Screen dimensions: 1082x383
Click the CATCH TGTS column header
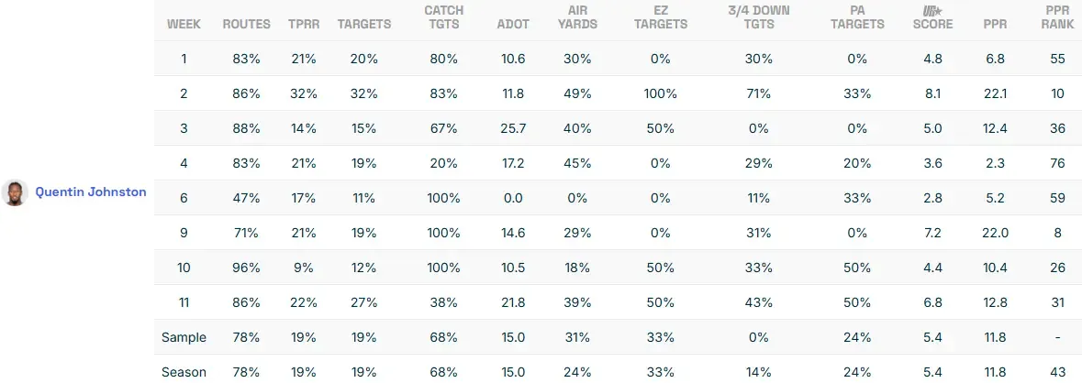coord(444,17)
